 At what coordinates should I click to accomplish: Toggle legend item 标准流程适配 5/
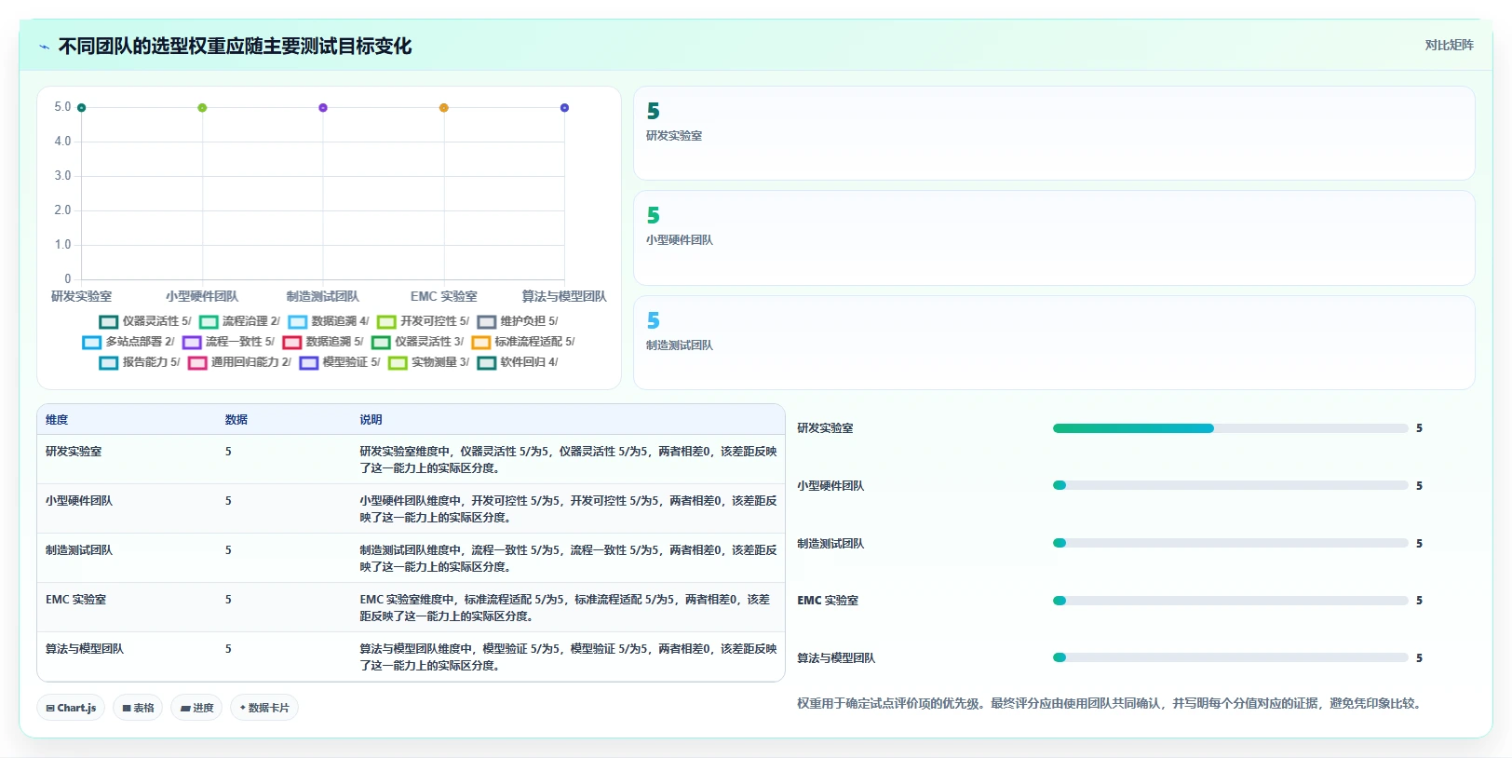(x=523, y=342)
